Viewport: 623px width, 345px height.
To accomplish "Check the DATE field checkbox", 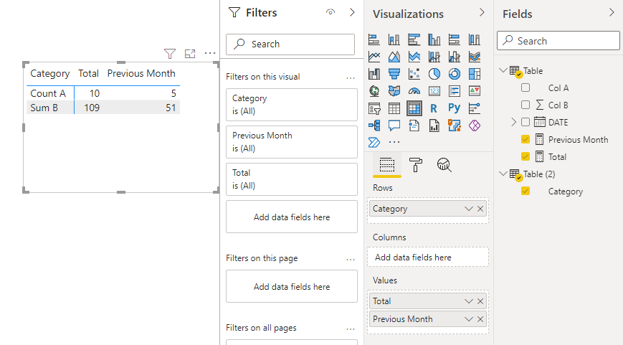I will point(525,122).
